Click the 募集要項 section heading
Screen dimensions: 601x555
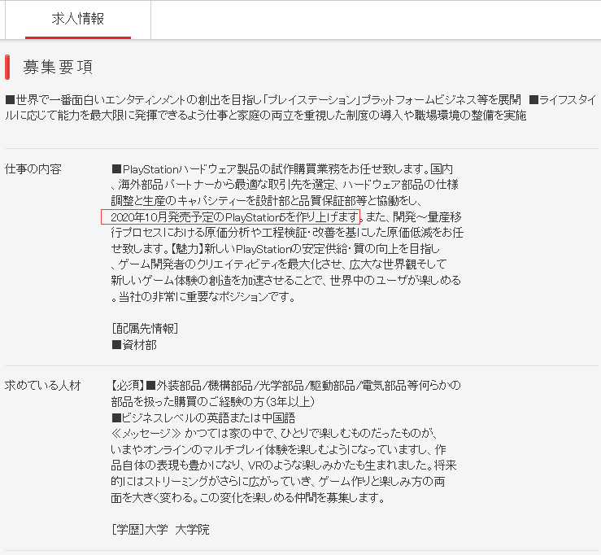(x=57, y=67)
